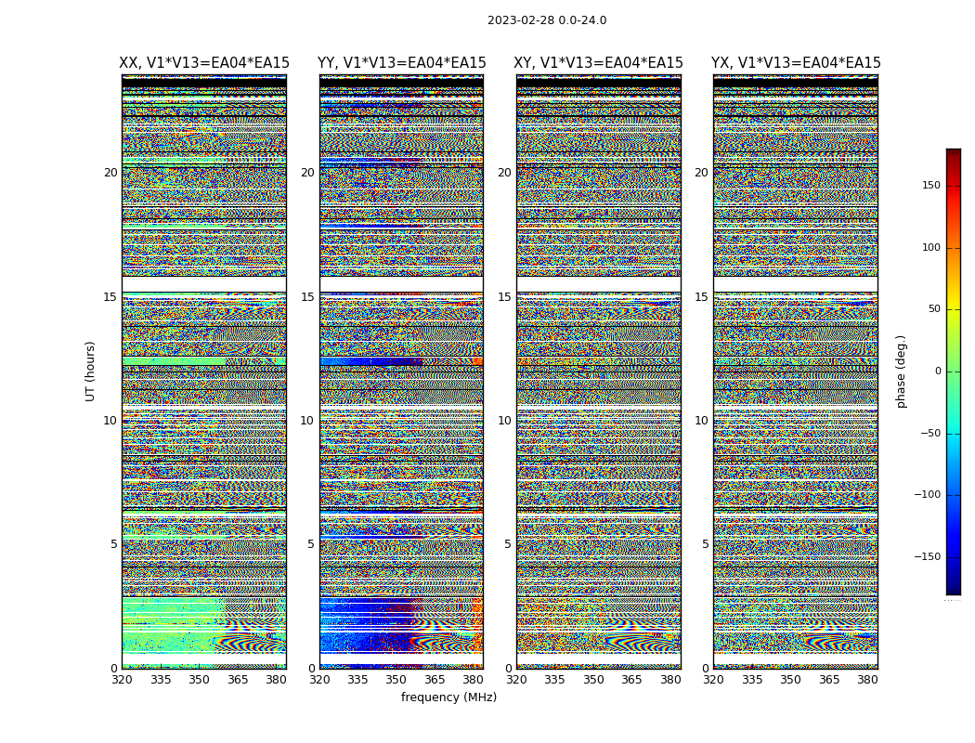Viewport: 975px width, 743px height.
Task: Click the colorbar at the 0 degree level
Action: coord(953,371)
